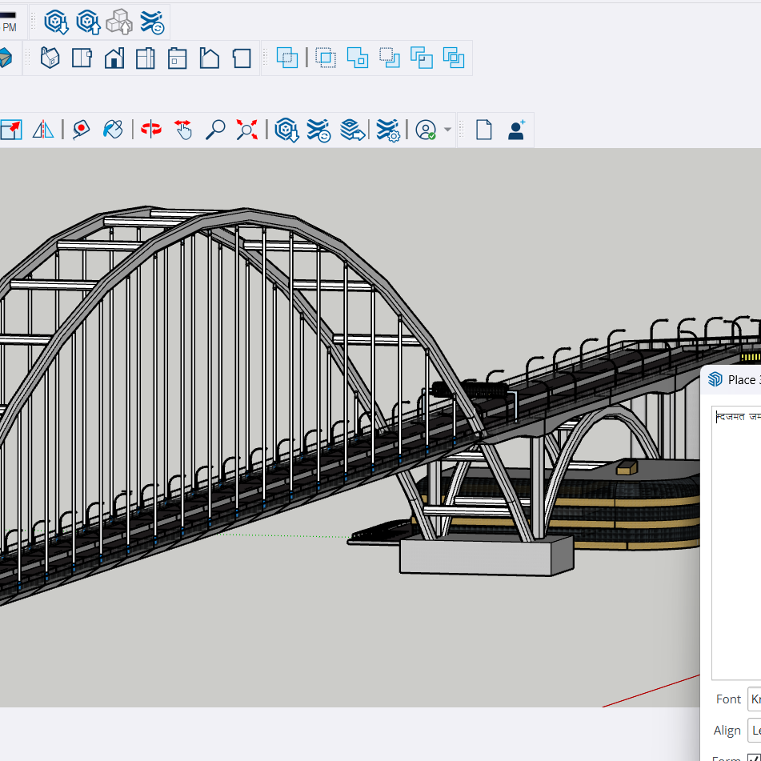
Task: Select the Tape Measure tool
Action: [x=81, y=130]
